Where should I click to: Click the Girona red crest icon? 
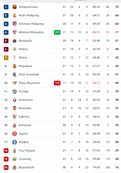[x=14, y=134]
